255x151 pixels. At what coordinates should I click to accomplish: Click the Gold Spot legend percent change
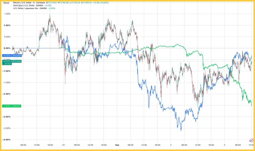(48, 6)
